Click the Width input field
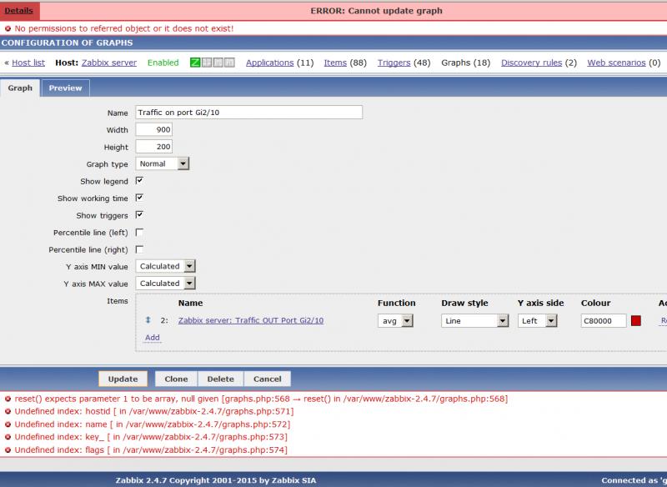The image size is (667, 487). tap(154, 129)
